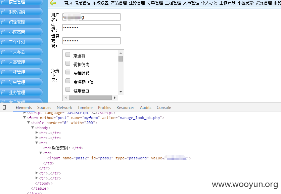
Task: Open 小区宽带 in the top menu
Action: coord(245,3)
